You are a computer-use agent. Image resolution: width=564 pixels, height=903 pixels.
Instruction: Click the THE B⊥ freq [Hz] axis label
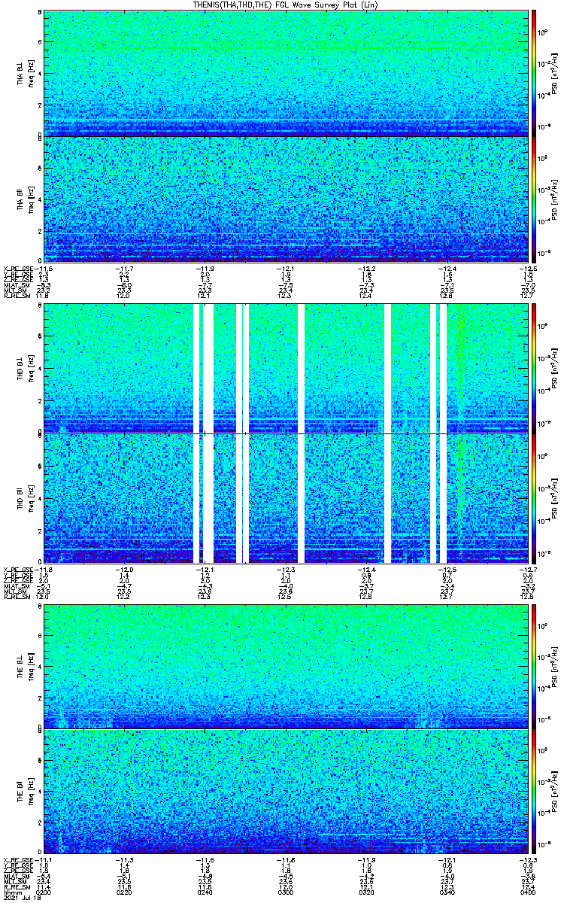(x=32, y=666)
